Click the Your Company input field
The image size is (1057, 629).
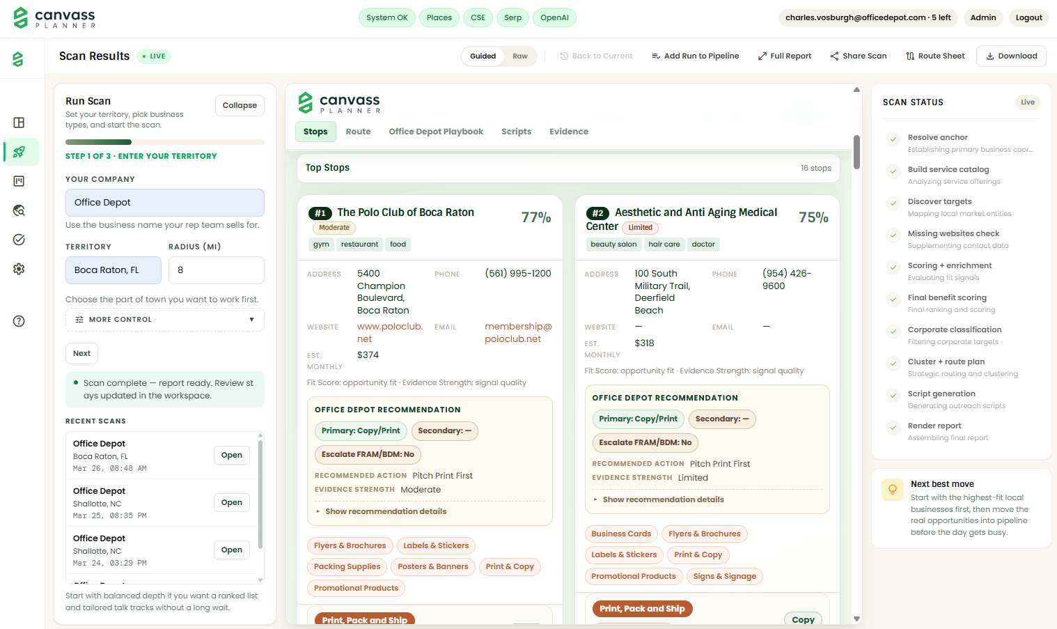(165, 203)
